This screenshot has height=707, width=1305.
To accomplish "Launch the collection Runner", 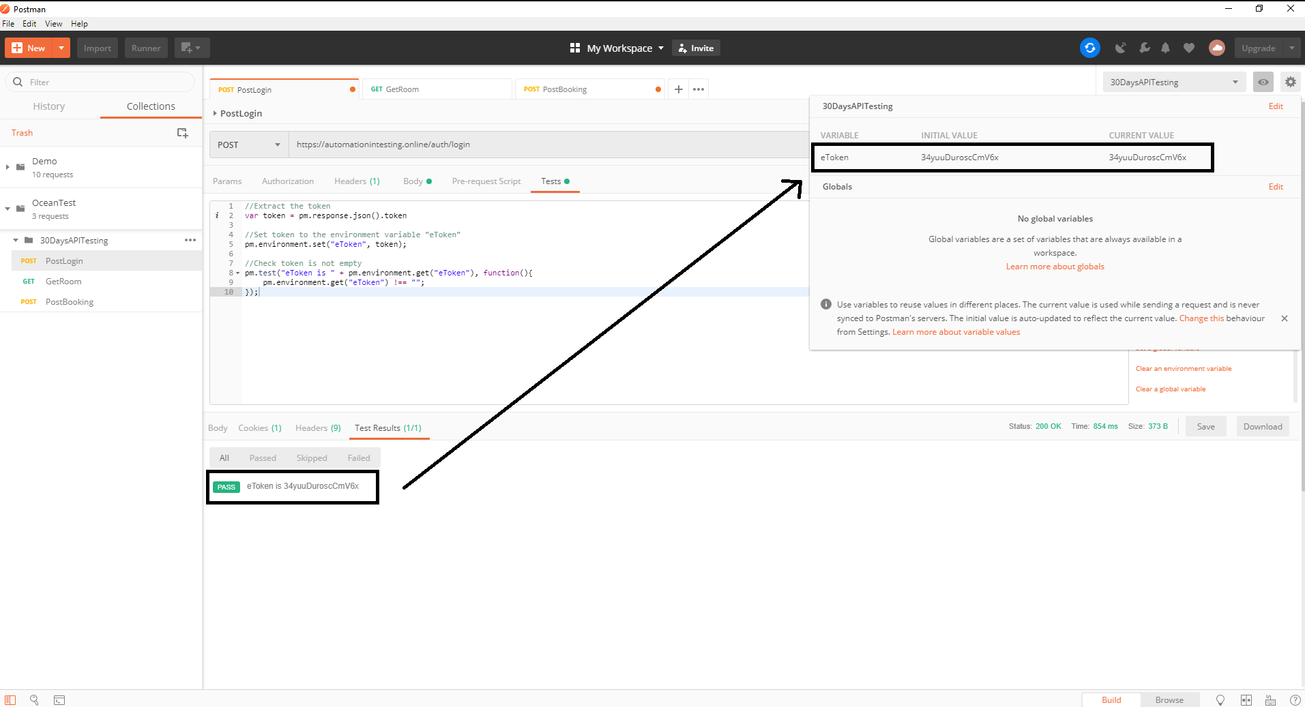I will point(146,48).
